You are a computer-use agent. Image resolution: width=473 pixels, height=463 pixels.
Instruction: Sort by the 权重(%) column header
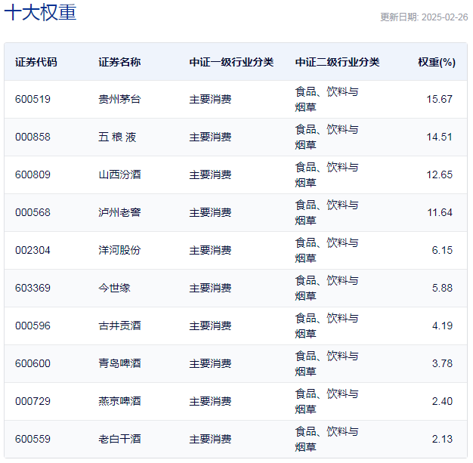(x=436, y=62)
